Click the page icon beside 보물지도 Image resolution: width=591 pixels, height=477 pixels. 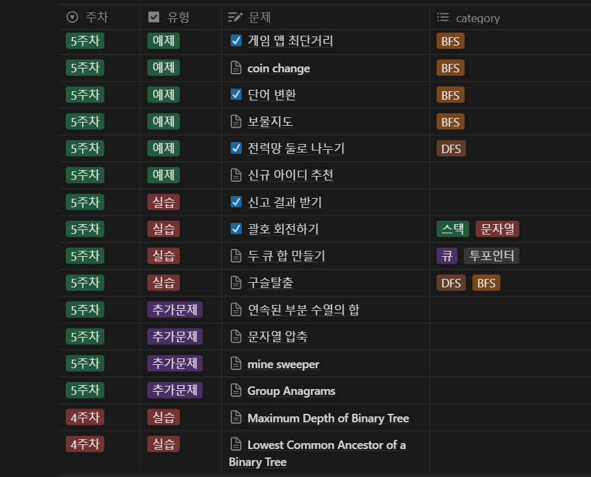[236, 121]
